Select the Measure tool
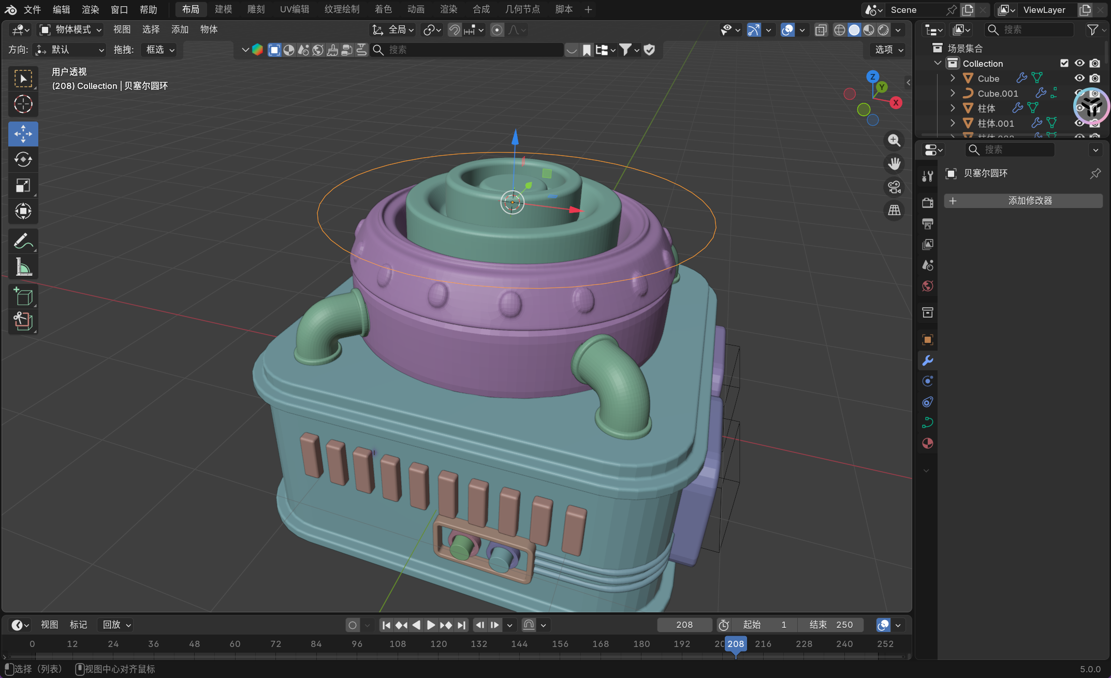The height and width of the screenshot is (678, 1111). [23, 267]
